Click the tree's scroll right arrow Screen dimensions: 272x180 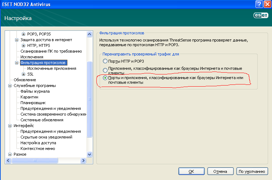(x=83, y=161)
